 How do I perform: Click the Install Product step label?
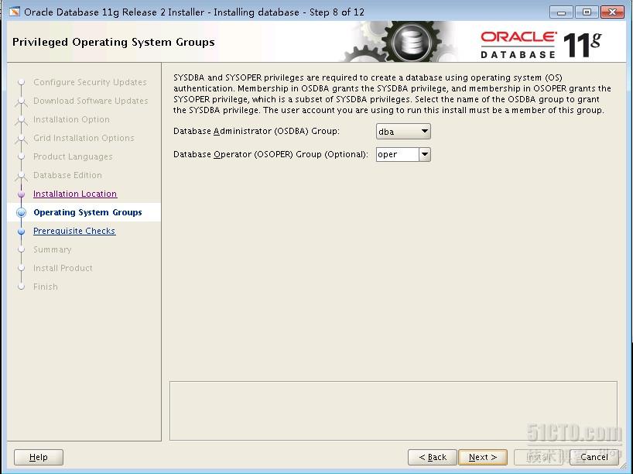pyautogui.click(x=63, y=268)
